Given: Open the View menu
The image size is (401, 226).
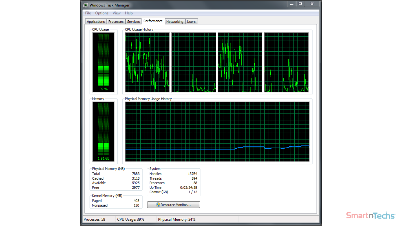Looking at the screenshot, I should 116,13.
